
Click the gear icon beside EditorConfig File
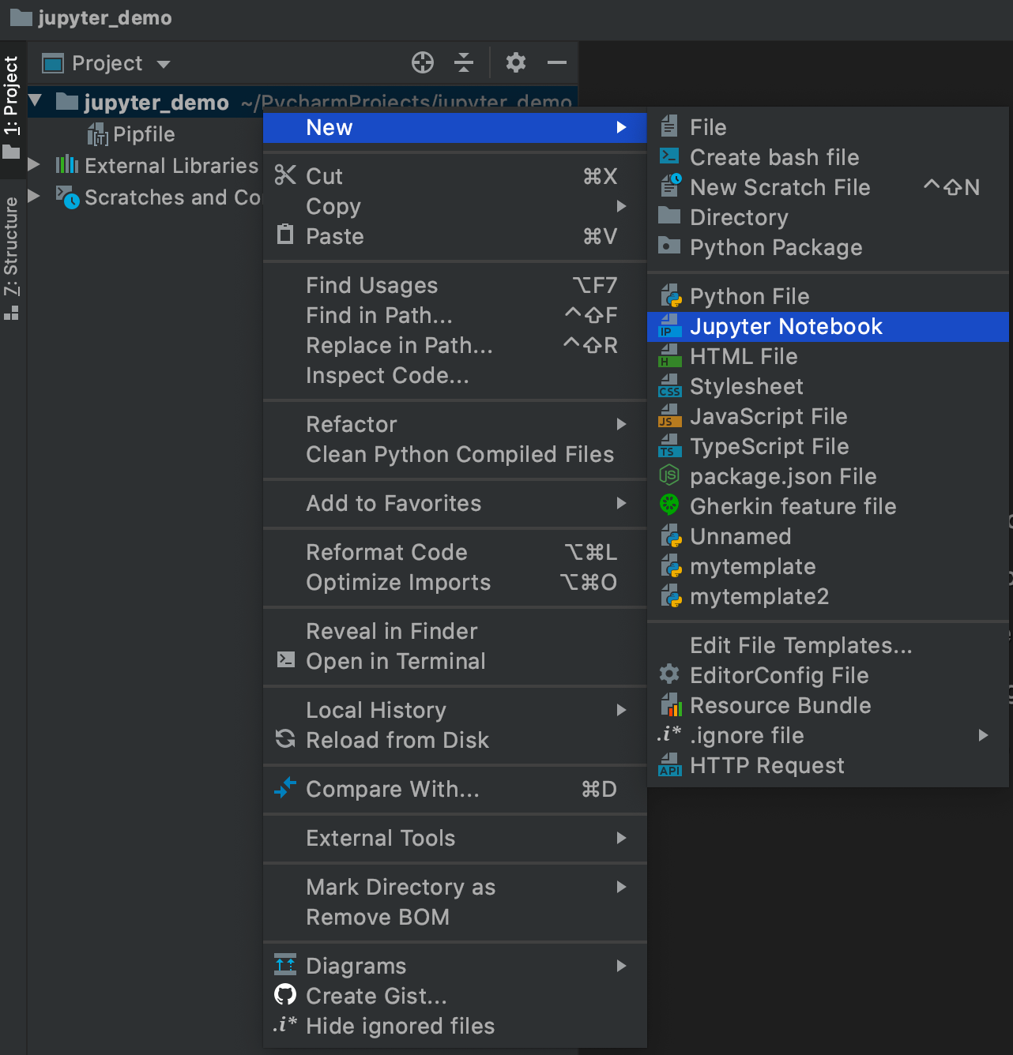click(x=669, y=674)
